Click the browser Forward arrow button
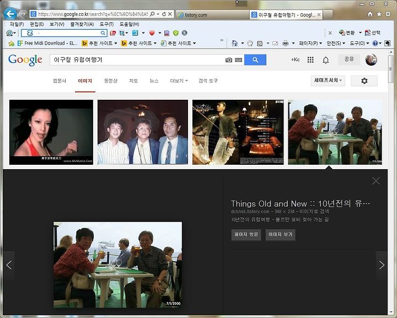The image size is (397, 318). (23, 14)
